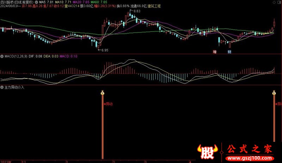Click the change 幅0.26(3.31%)

click(x=105, y=6)
